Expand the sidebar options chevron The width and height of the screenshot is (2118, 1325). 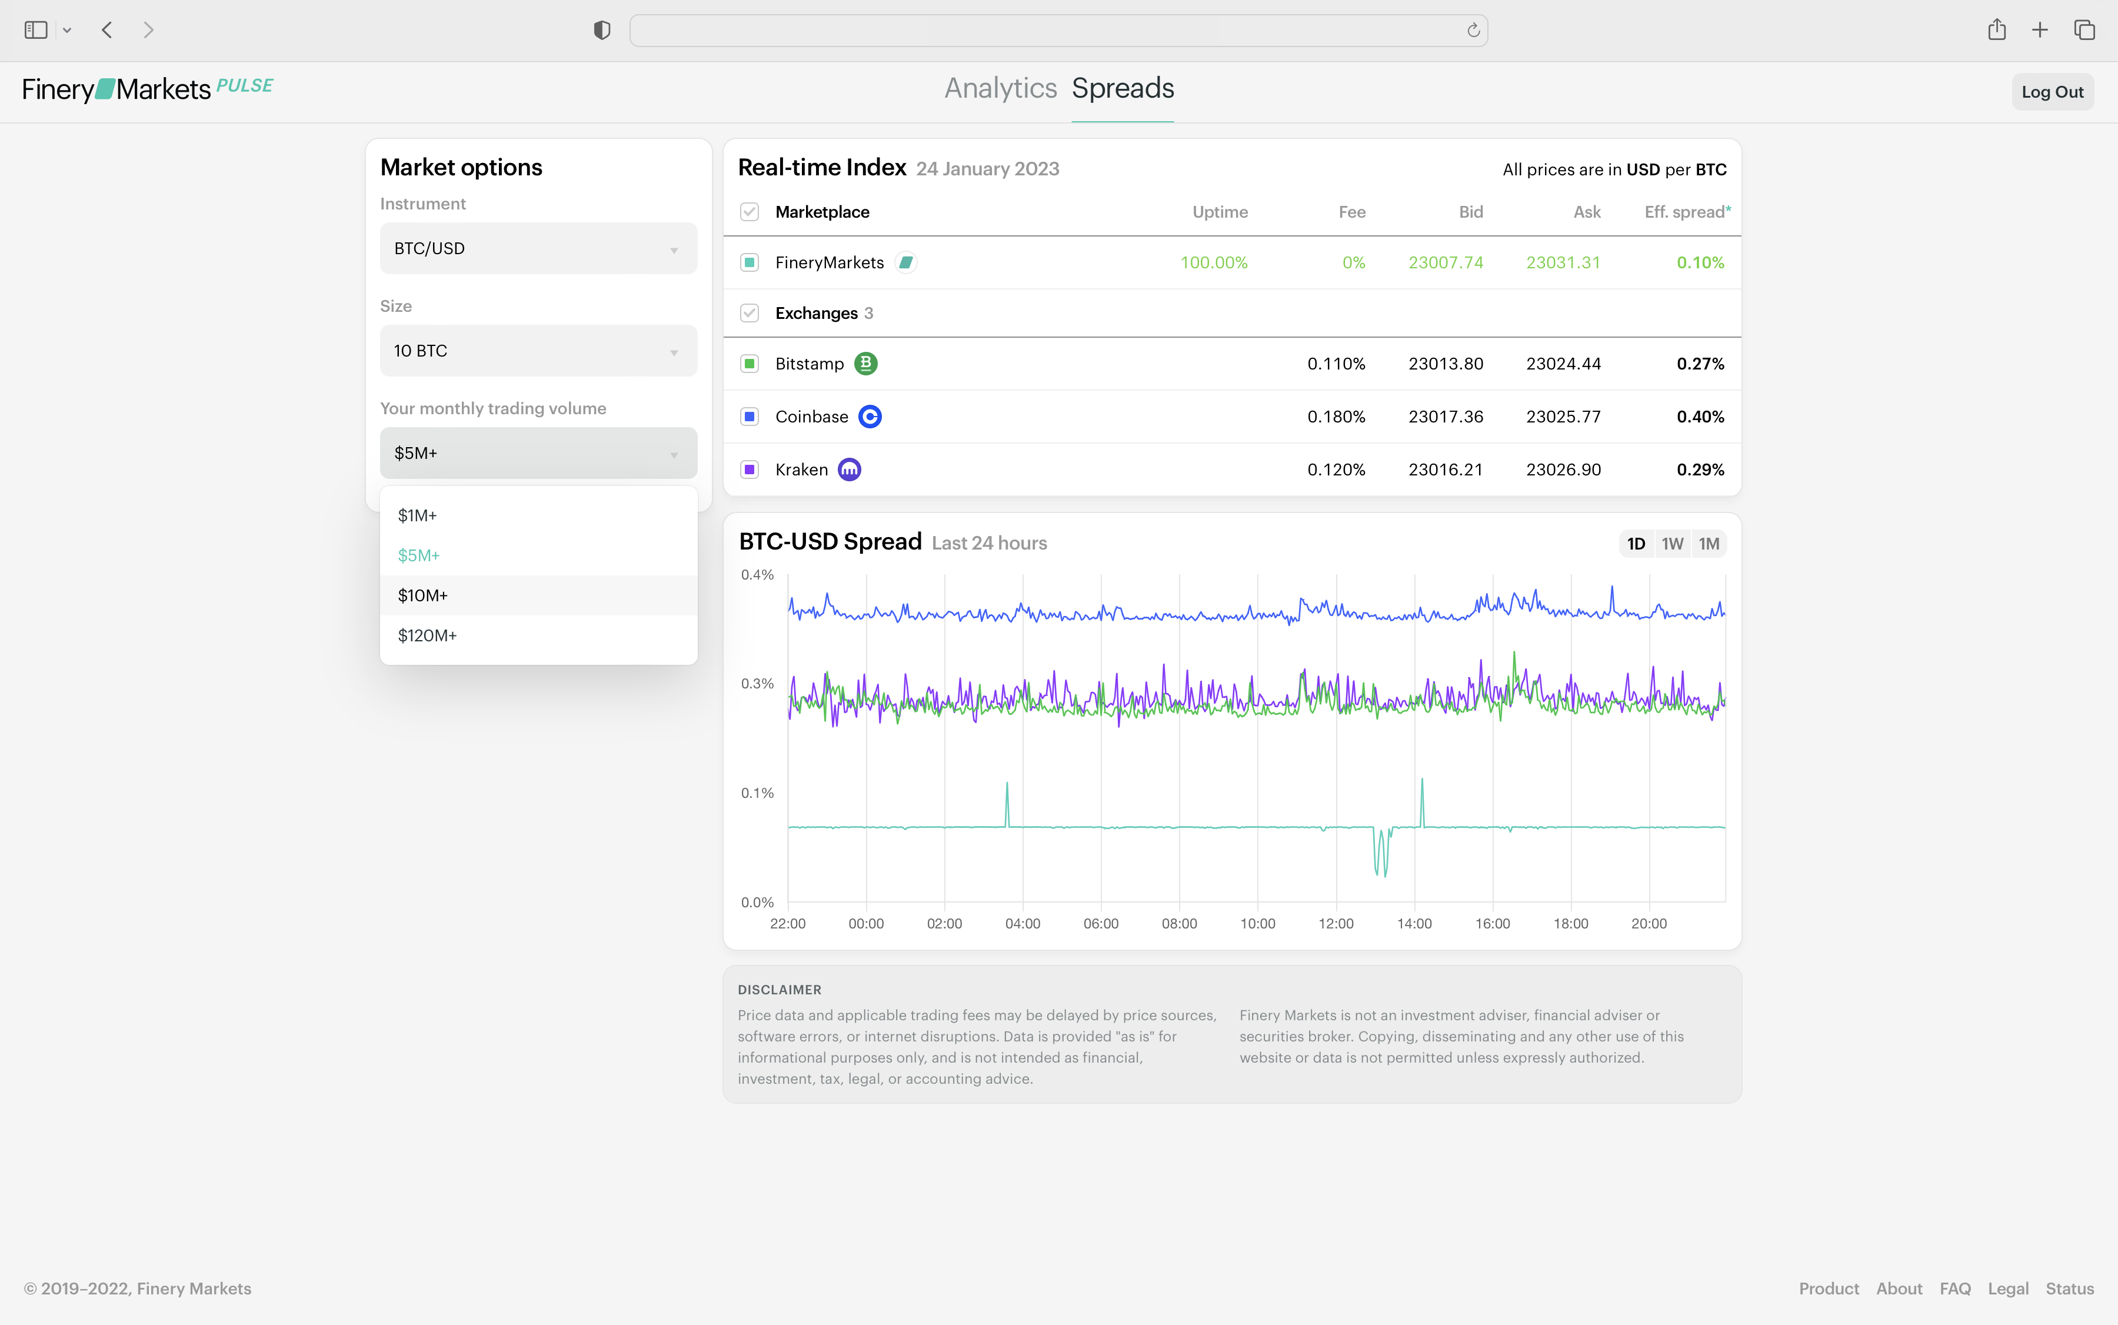coord(68,31)
